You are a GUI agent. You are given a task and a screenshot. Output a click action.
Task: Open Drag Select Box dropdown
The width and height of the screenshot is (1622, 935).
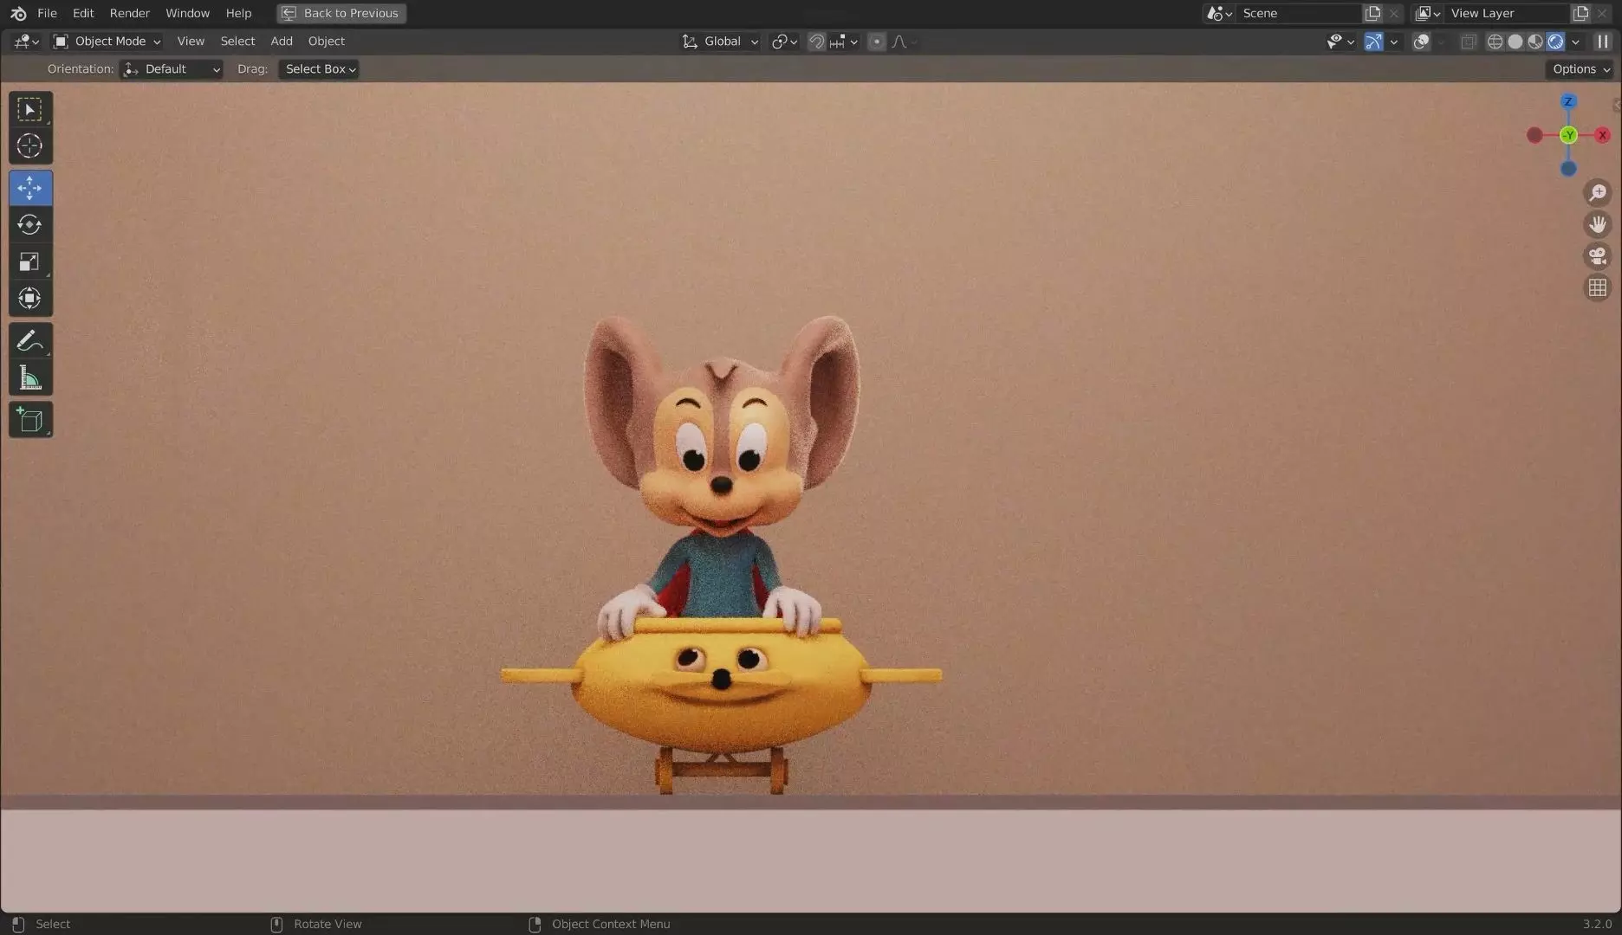click(319, 69)
